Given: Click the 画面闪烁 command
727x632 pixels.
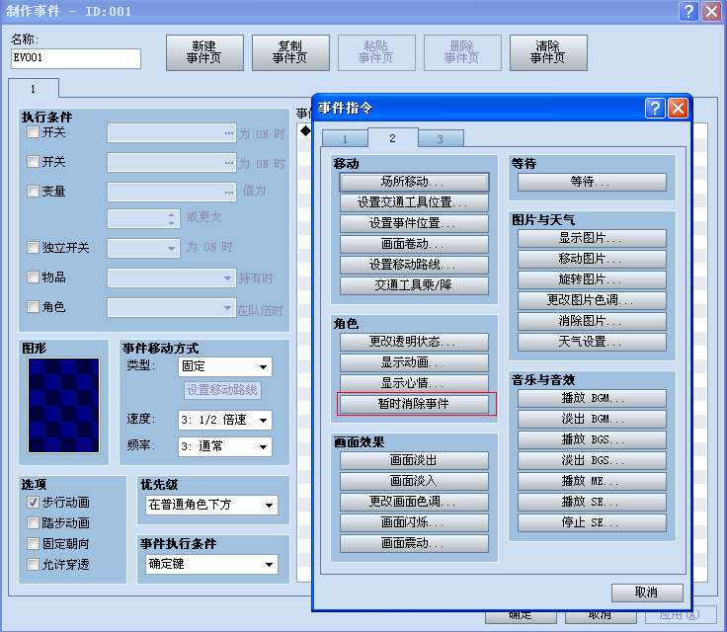Looking at the screenshot, I should click(414, 522).
